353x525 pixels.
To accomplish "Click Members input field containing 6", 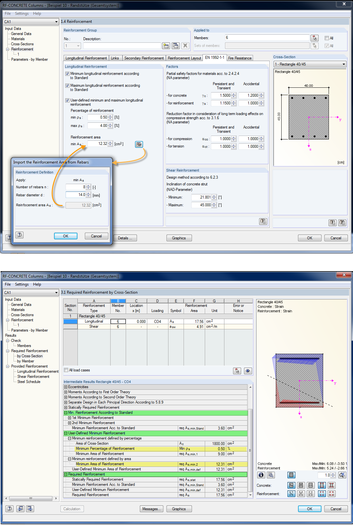I will click(x=267, y=38).
